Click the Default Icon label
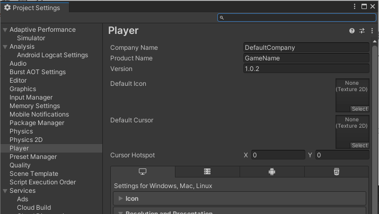 [x=128, y=84]
